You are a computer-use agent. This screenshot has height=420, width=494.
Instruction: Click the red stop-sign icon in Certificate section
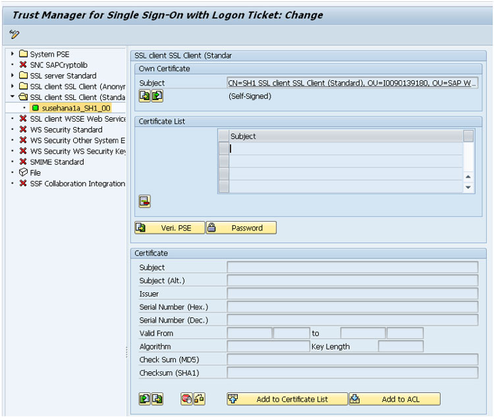(x=186, y=399)
